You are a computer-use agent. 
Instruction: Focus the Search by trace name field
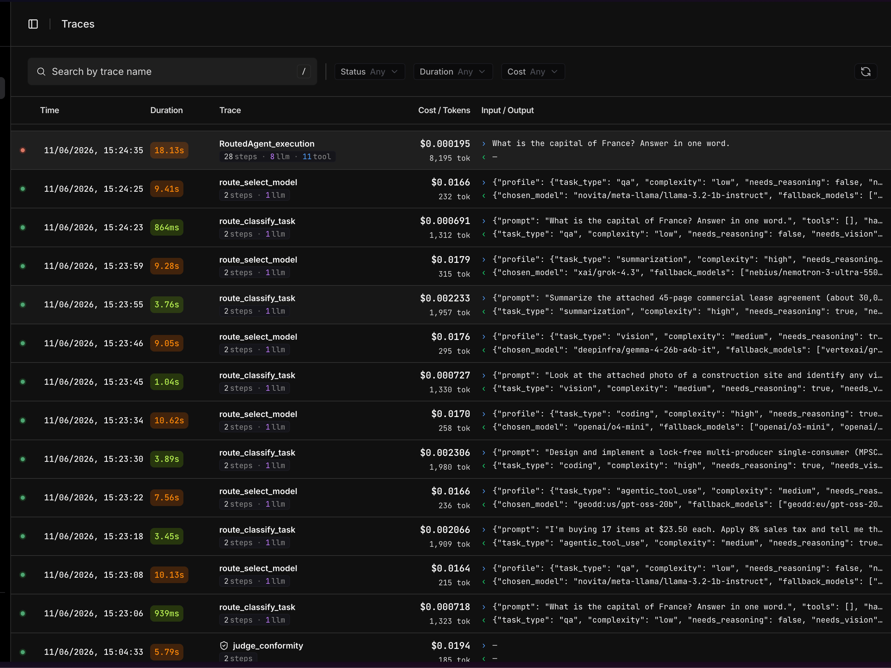tap(172, 72)
